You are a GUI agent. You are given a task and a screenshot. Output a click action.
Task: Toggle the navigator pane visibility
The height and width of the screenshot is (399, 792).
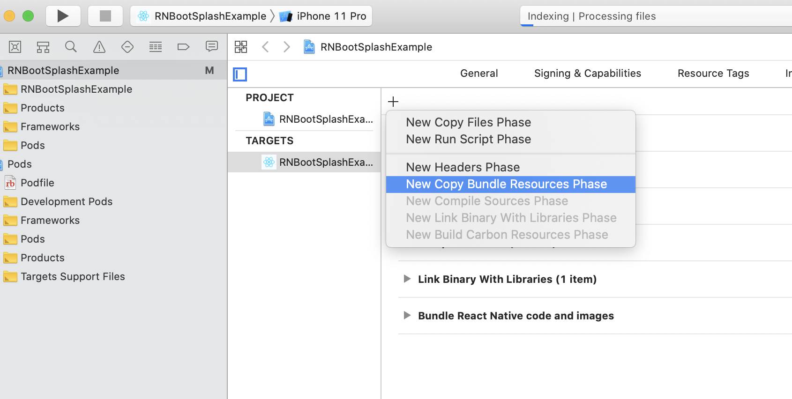click(x=239, y=74)
